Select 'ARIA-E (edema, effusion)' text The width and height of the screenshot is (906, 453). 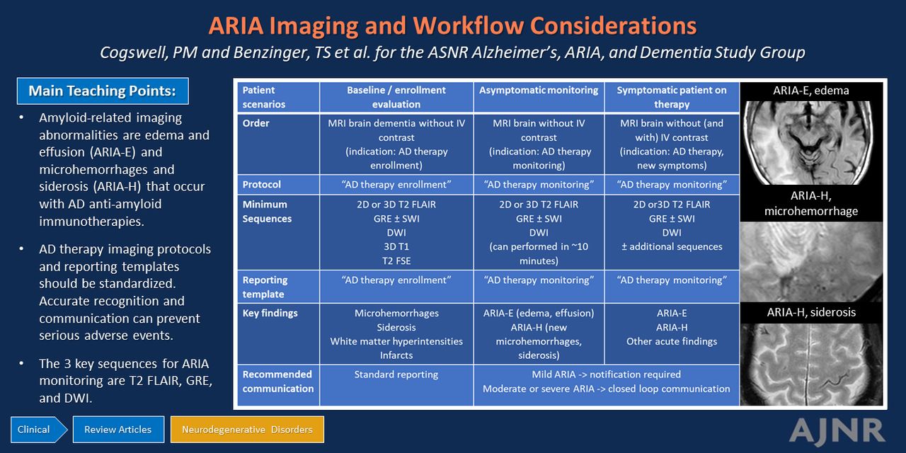pyautogui.click(x=539, y=313)
